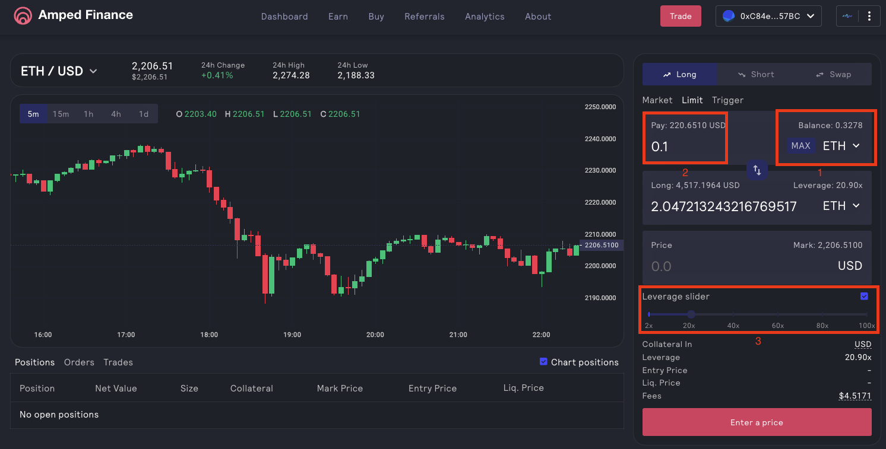
Task: Open the Orders tab
Action: coord(79,362)
